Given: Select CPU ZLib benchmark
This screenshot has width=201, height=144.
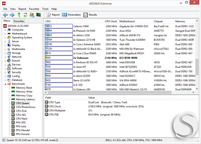Looking at the screenshot, I should 21,111.
